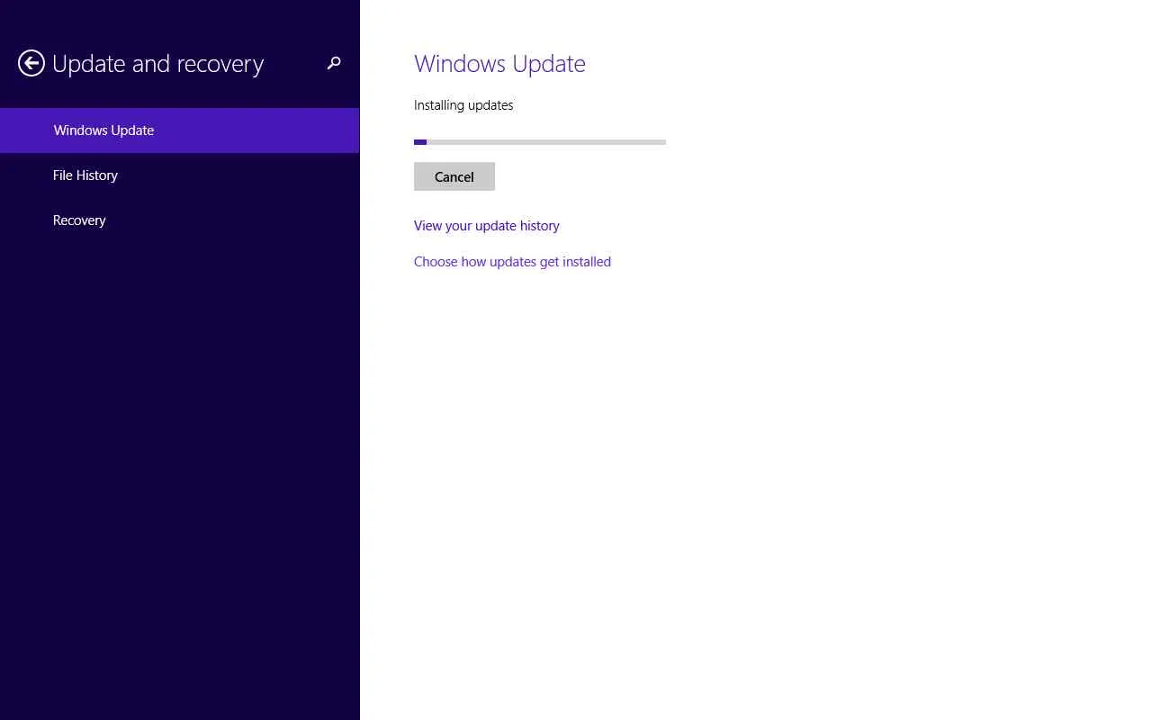Cancel the update installation
Screen dimensions: 1152x720
click(454, 176)
